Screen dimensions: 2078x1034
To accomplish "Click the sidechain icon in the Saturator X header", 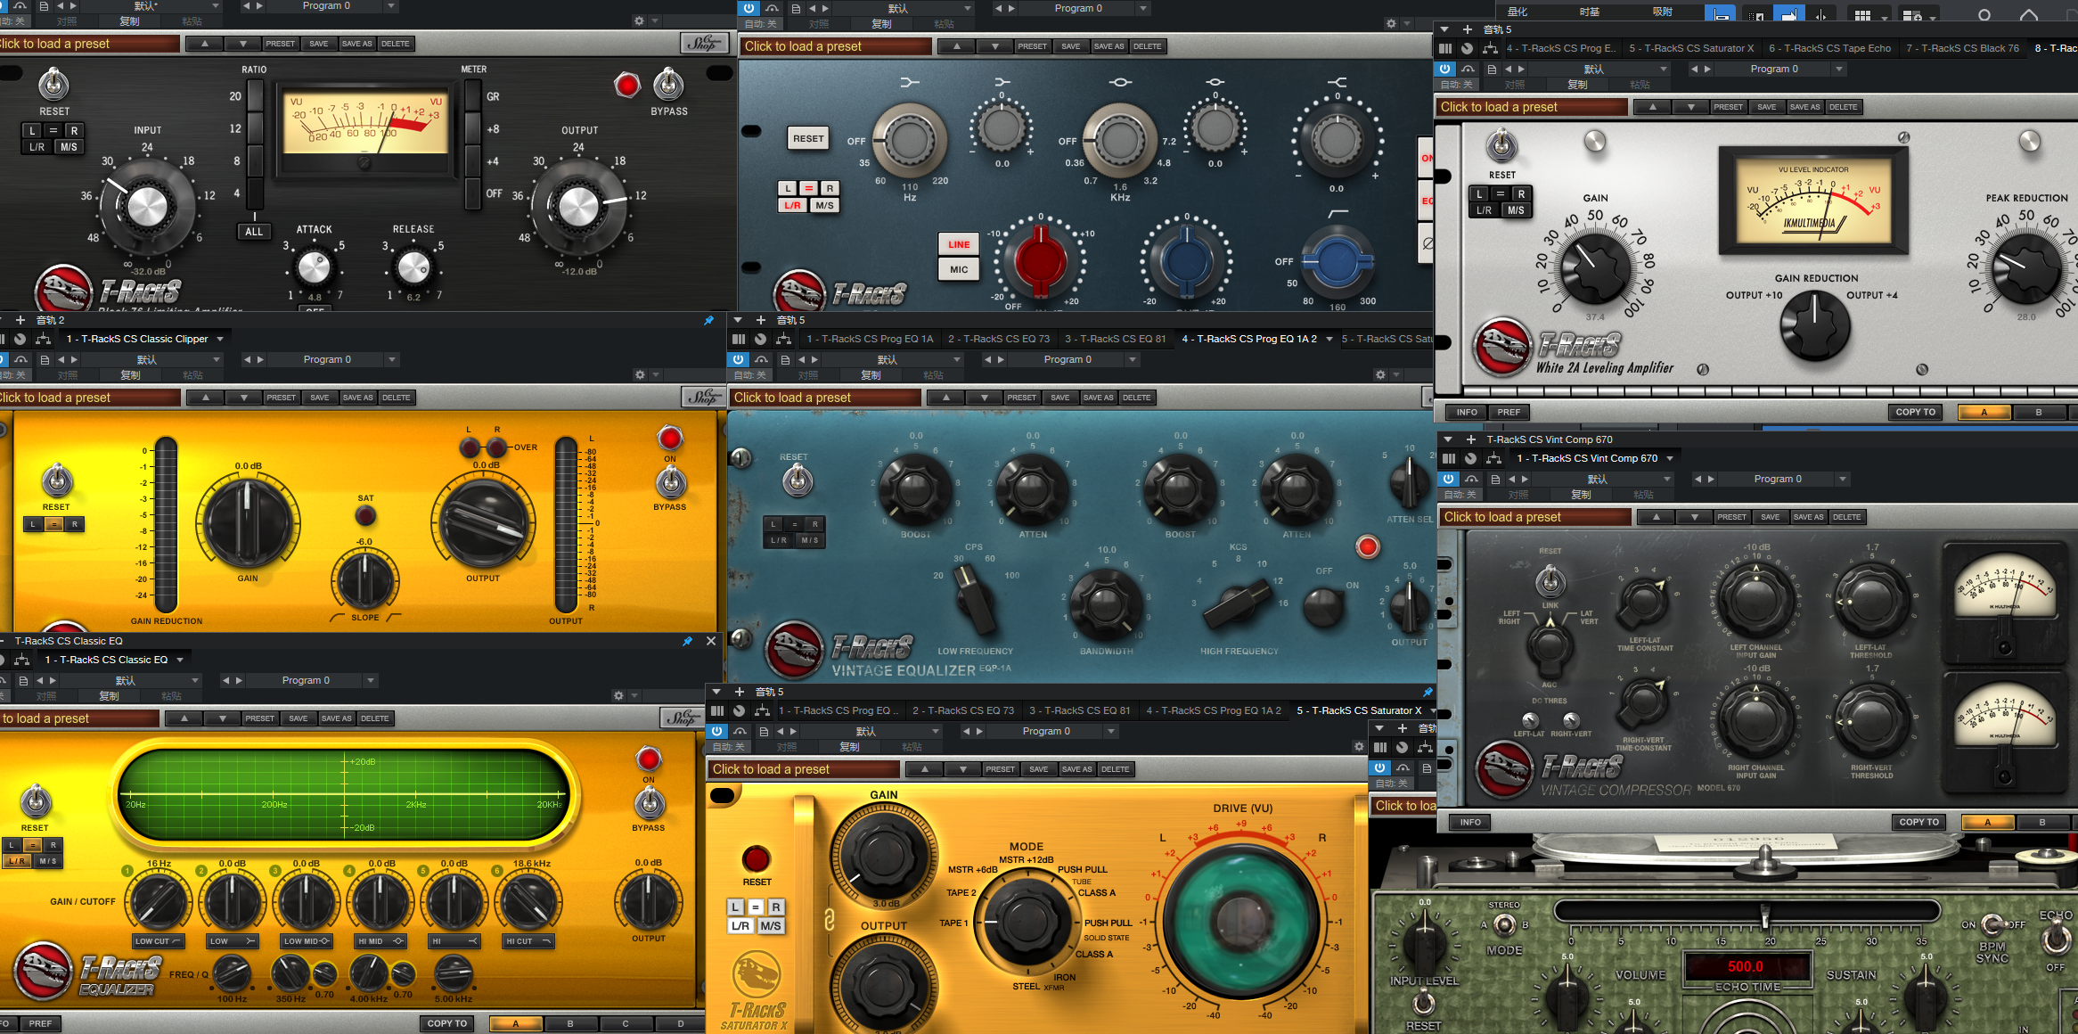I will point(740,731).
